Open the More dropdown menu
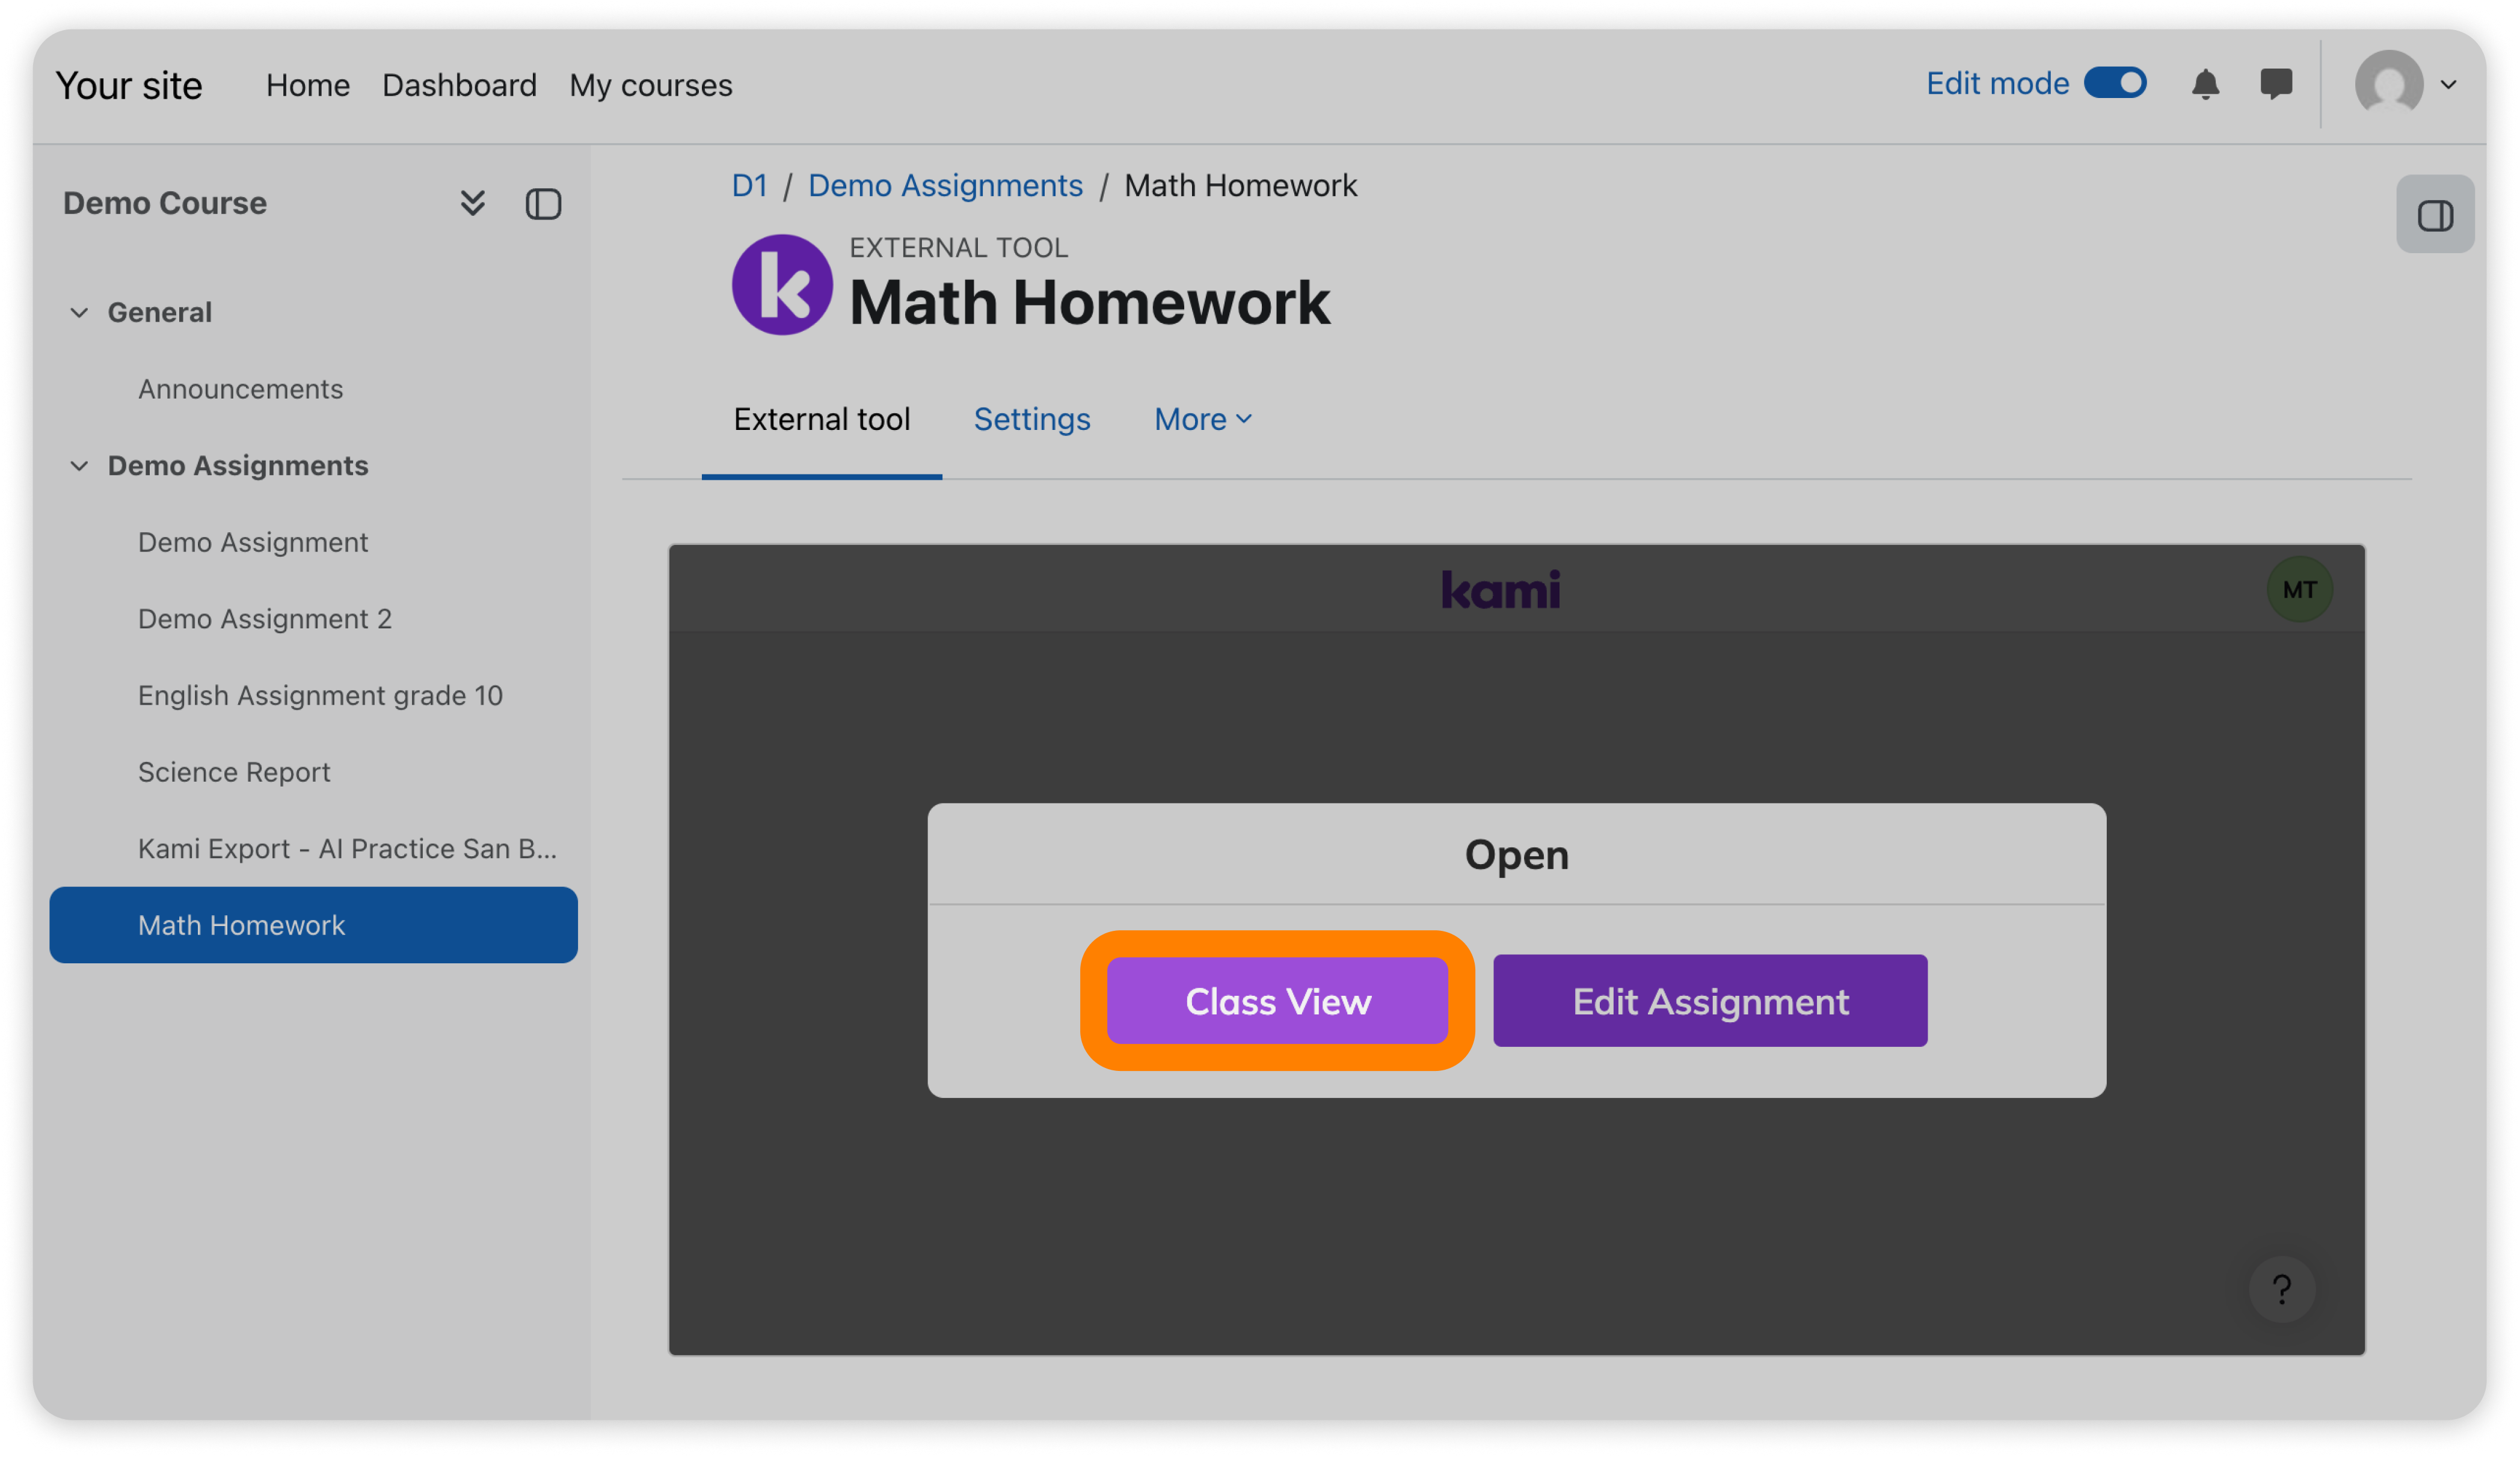 (1202, 419)
